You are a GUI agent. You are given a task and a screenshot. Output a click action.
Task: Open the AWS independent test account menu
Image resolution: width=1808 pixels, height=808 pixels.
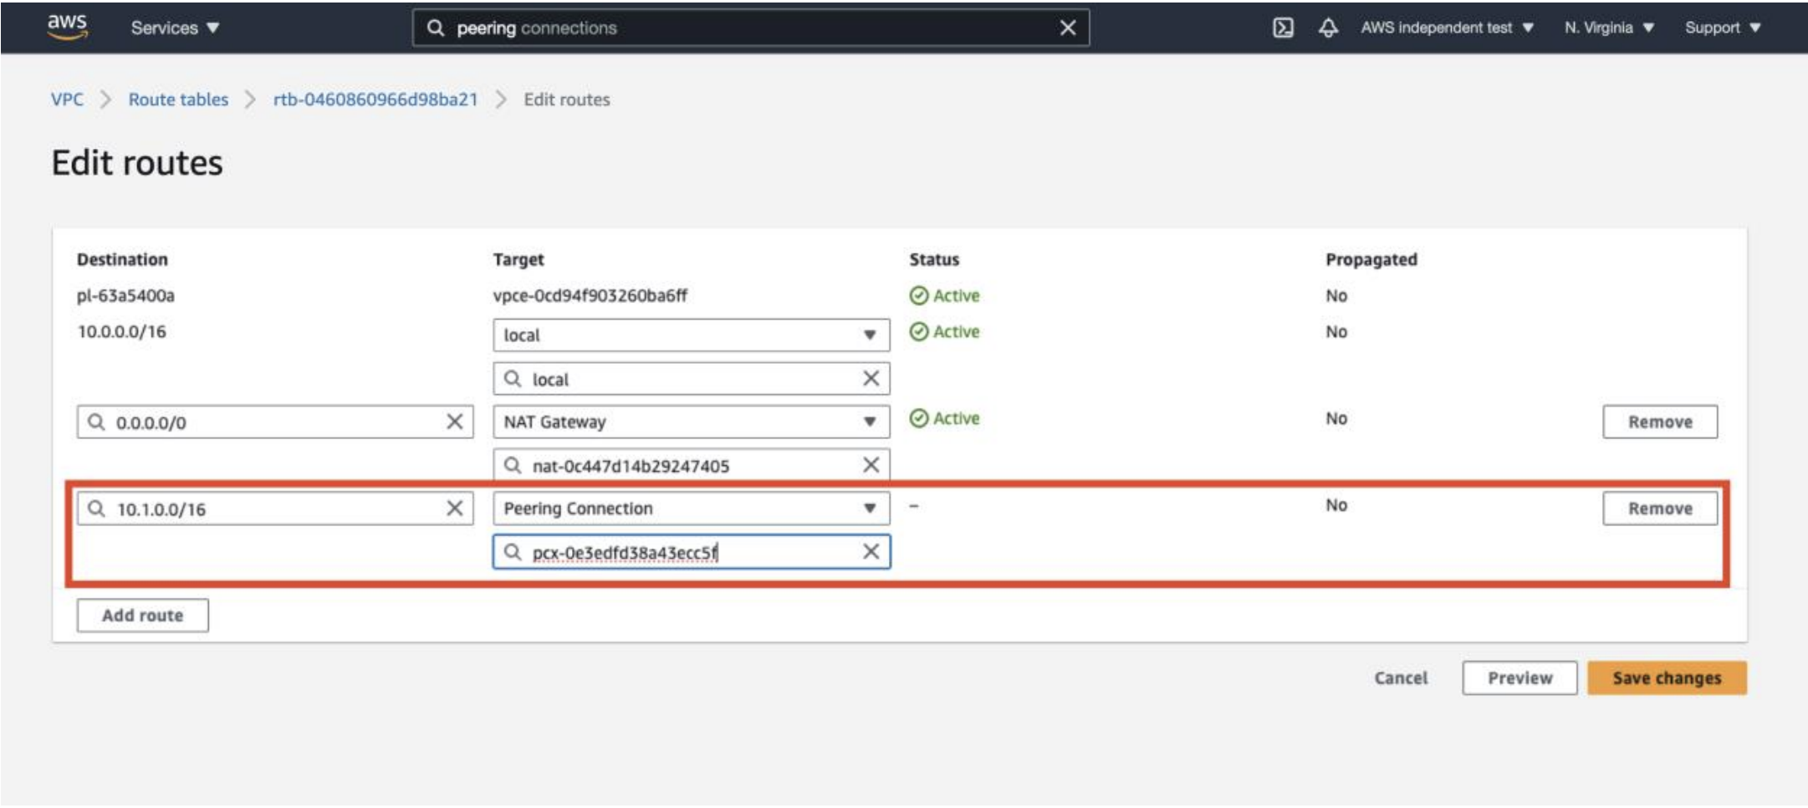point(1446,28)
